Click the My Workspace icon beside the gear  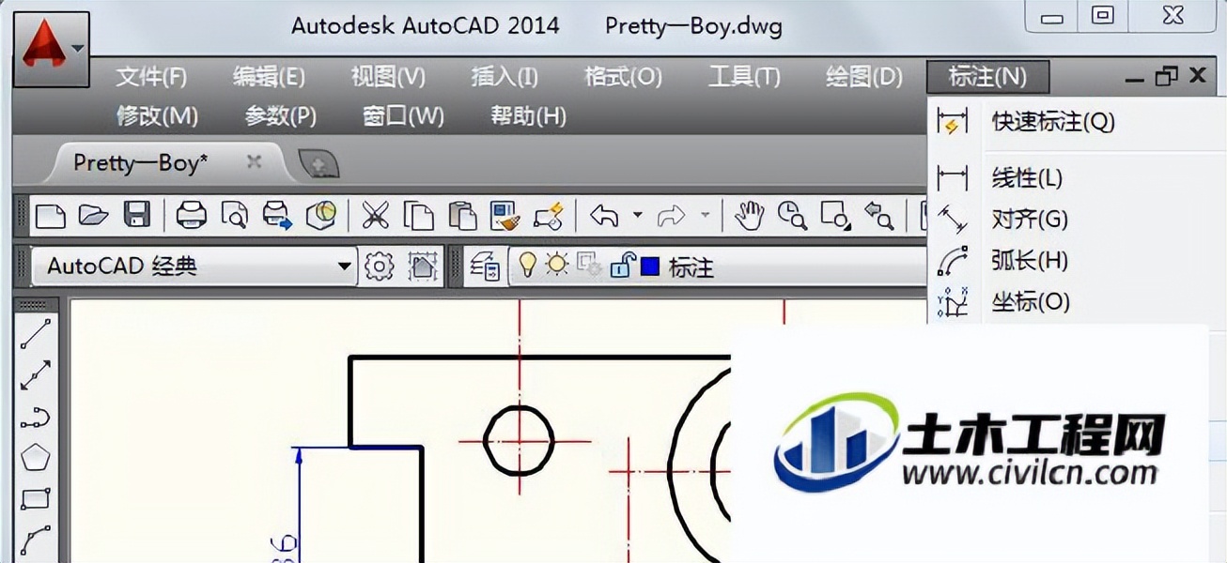(x=424, y=266)
